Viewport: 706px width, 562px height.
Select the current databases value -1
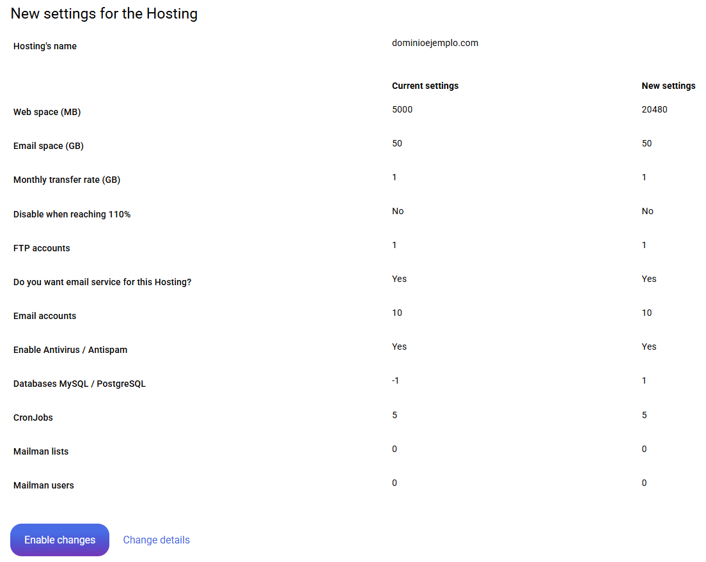(395, 380)
